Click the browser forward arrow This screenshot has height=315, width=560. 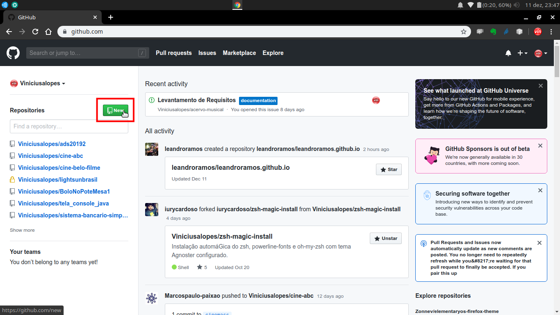22,32
